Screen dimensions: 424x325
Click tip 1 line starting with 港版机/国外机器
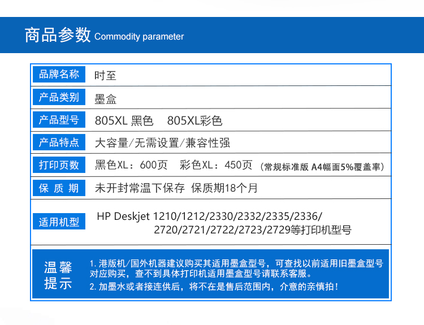(236, 263)
